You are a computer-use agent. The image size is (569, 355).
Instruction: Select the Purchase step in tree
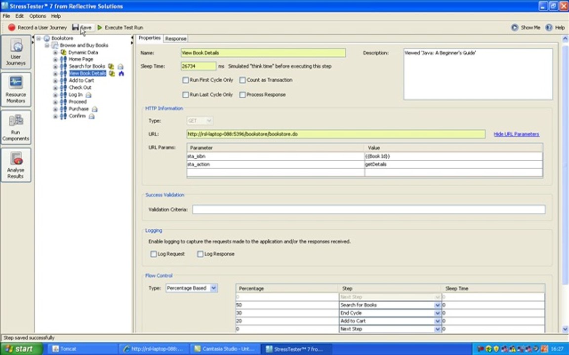79,109
